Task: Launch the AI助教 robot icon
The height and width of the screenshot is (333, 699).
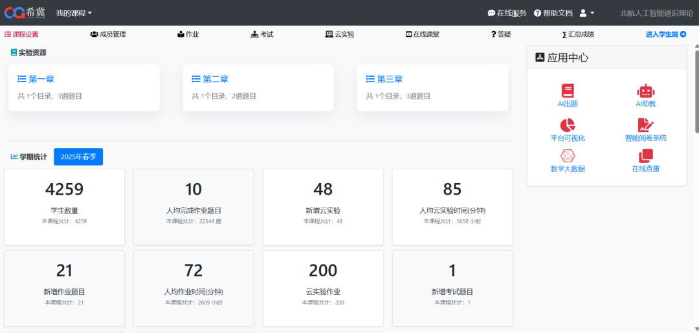Action: click(645, 91)
